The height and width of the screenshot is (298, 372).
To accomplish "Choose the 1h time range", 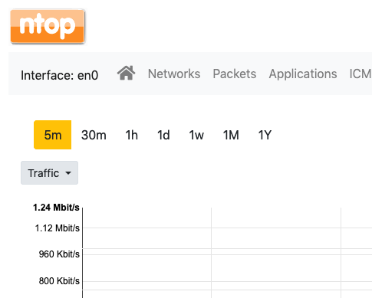I will (132, 135).
